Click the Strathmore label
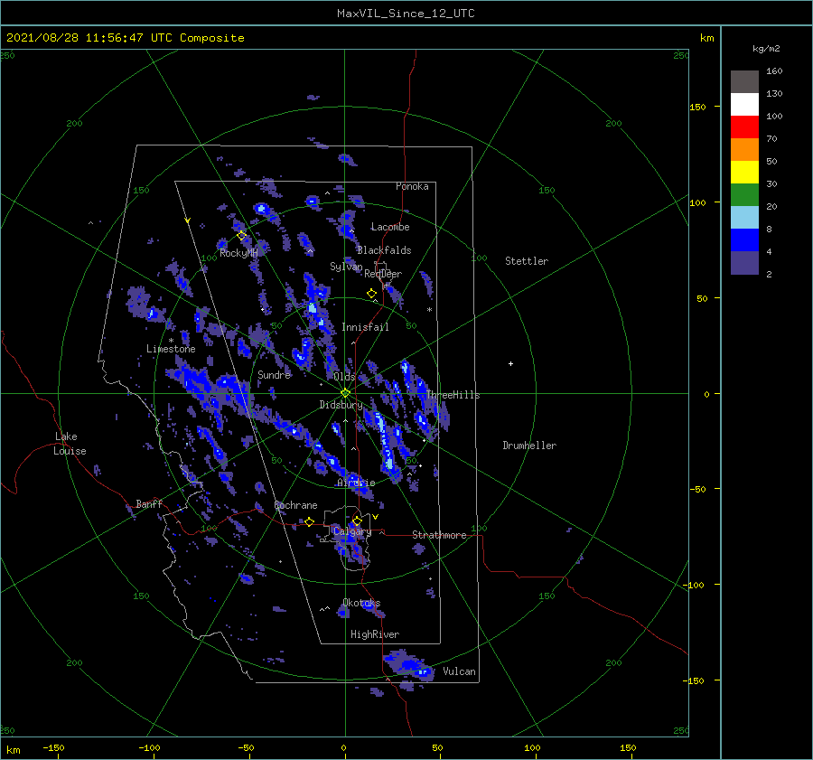Image resolution: width=813 pixels, height=760 pixels. [439, 535]
